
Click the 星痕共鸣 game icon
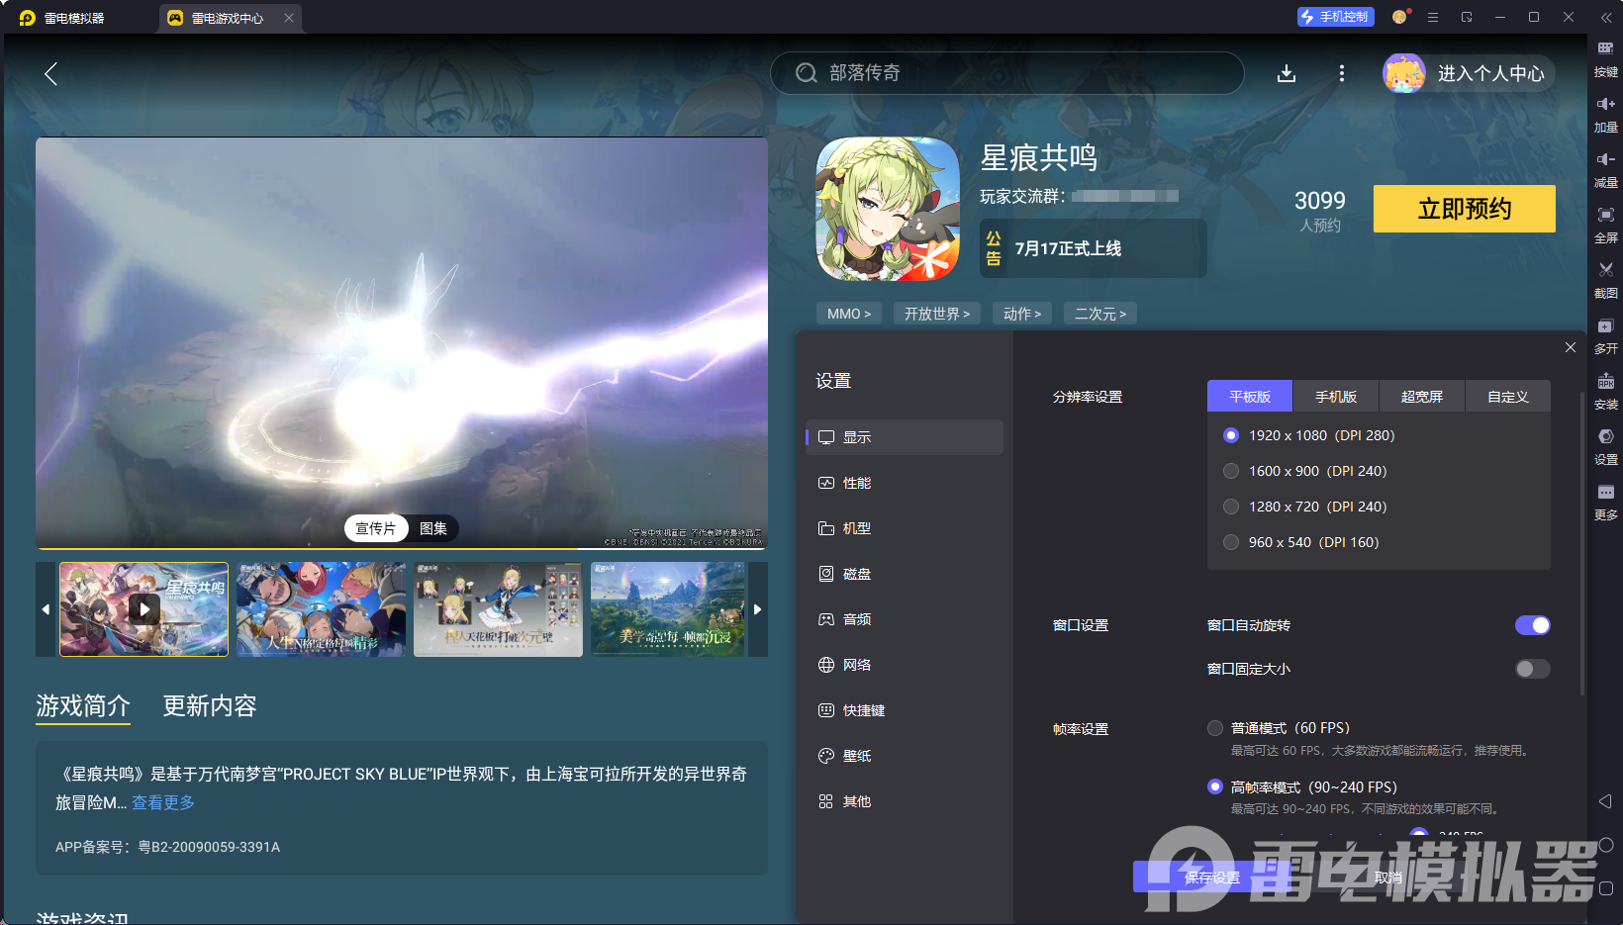(888, 209)
